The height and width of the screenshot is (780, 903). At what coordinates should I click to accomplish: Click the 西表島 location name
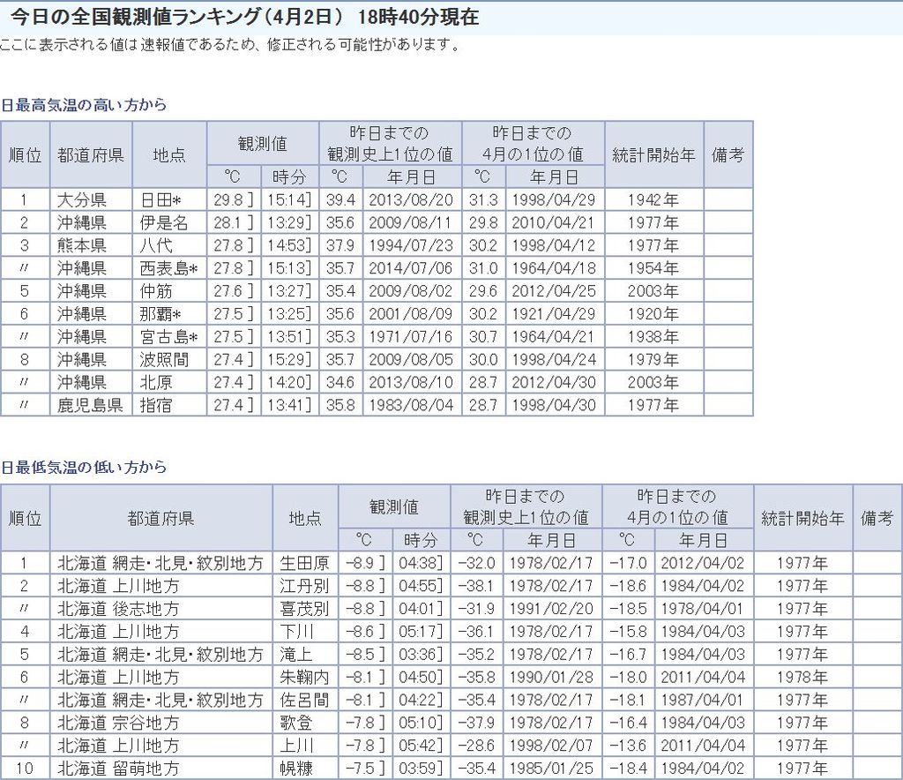tap(168, 268)
